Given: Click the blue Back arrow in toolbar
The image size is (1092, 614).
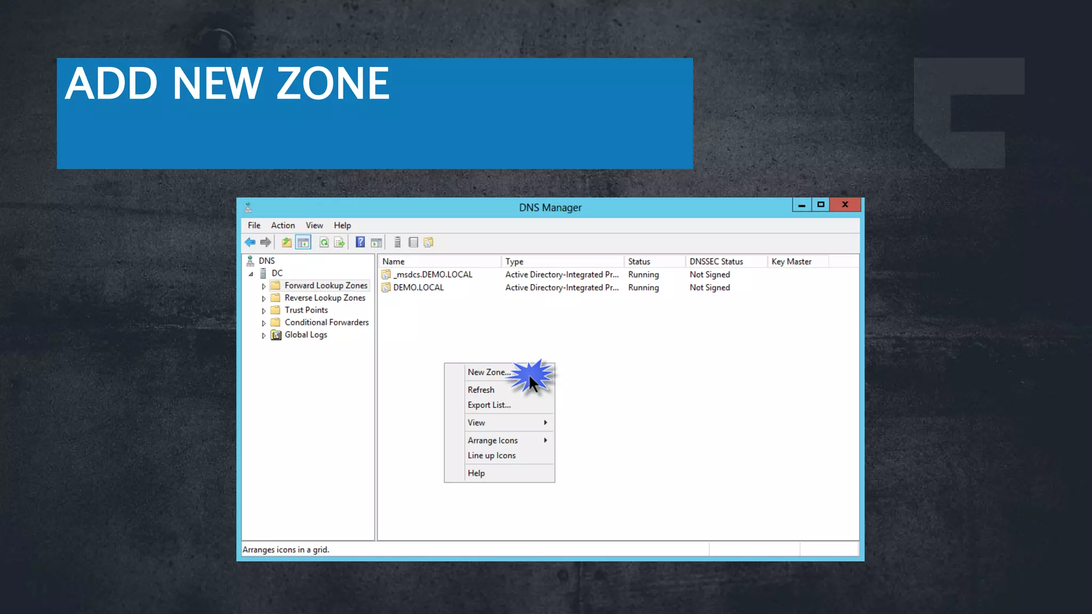Looking at the screenshot, I should click(x=250, y=243).
